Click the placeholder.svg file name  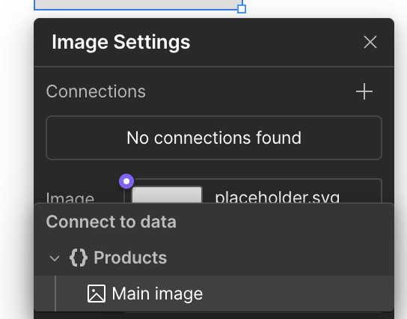(278, 198)
